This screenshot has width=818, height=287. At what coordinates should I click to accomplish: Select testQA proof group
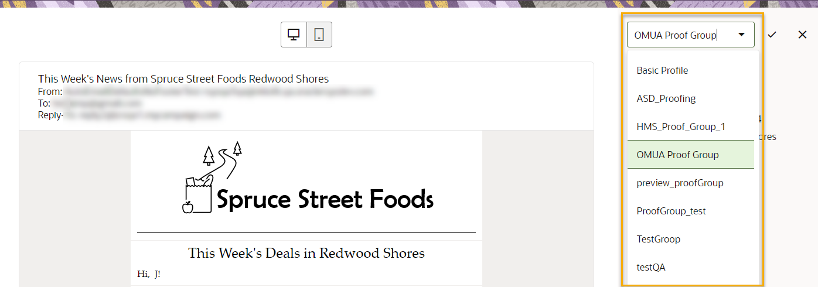[650, 267]
